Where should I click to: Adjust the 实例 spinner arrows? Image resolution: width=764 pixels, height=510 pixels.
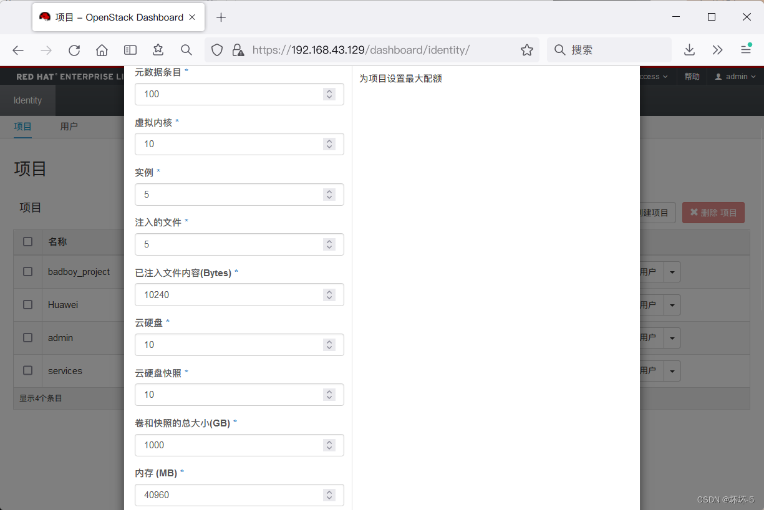329,195
